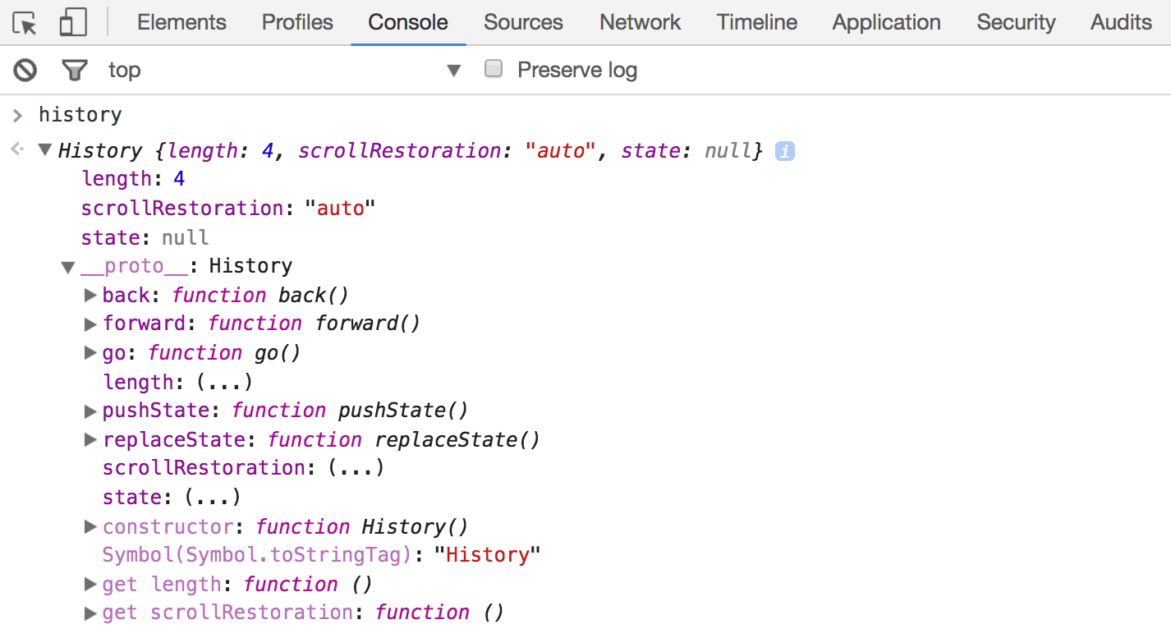This screenshot has width=1171, height=629.
Task: Expand the replaceState function node
Action: [90, 440]
